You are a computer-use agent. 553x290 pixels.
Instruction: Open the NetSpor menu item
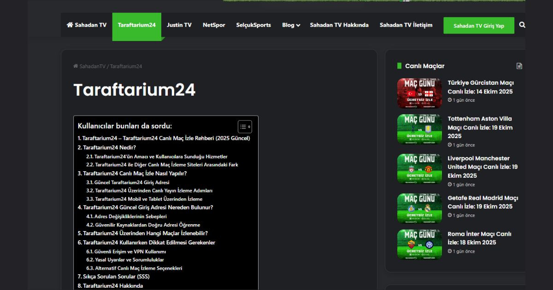click(x=214, y=25)
